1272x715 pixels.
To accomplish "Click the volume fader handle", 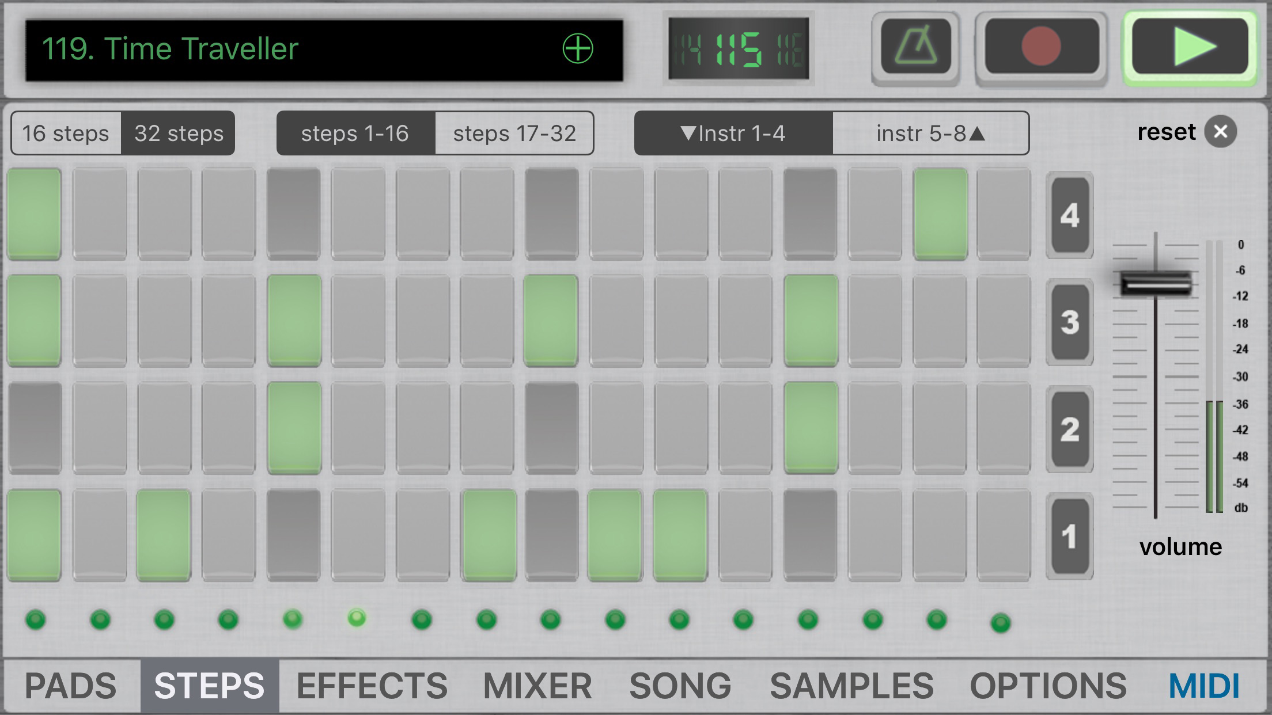I will click(1156, 283).
